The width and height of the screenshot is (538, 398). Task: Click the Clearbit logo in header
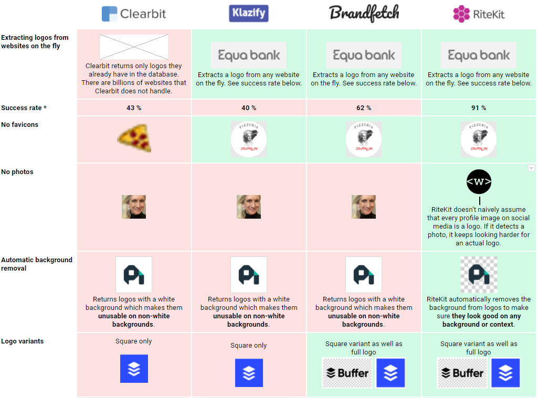coord(134,14)
